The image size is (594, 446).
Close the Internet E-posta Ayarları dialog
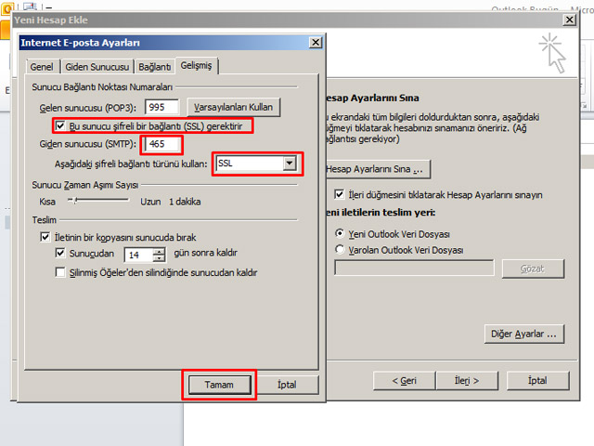(316, 42)
